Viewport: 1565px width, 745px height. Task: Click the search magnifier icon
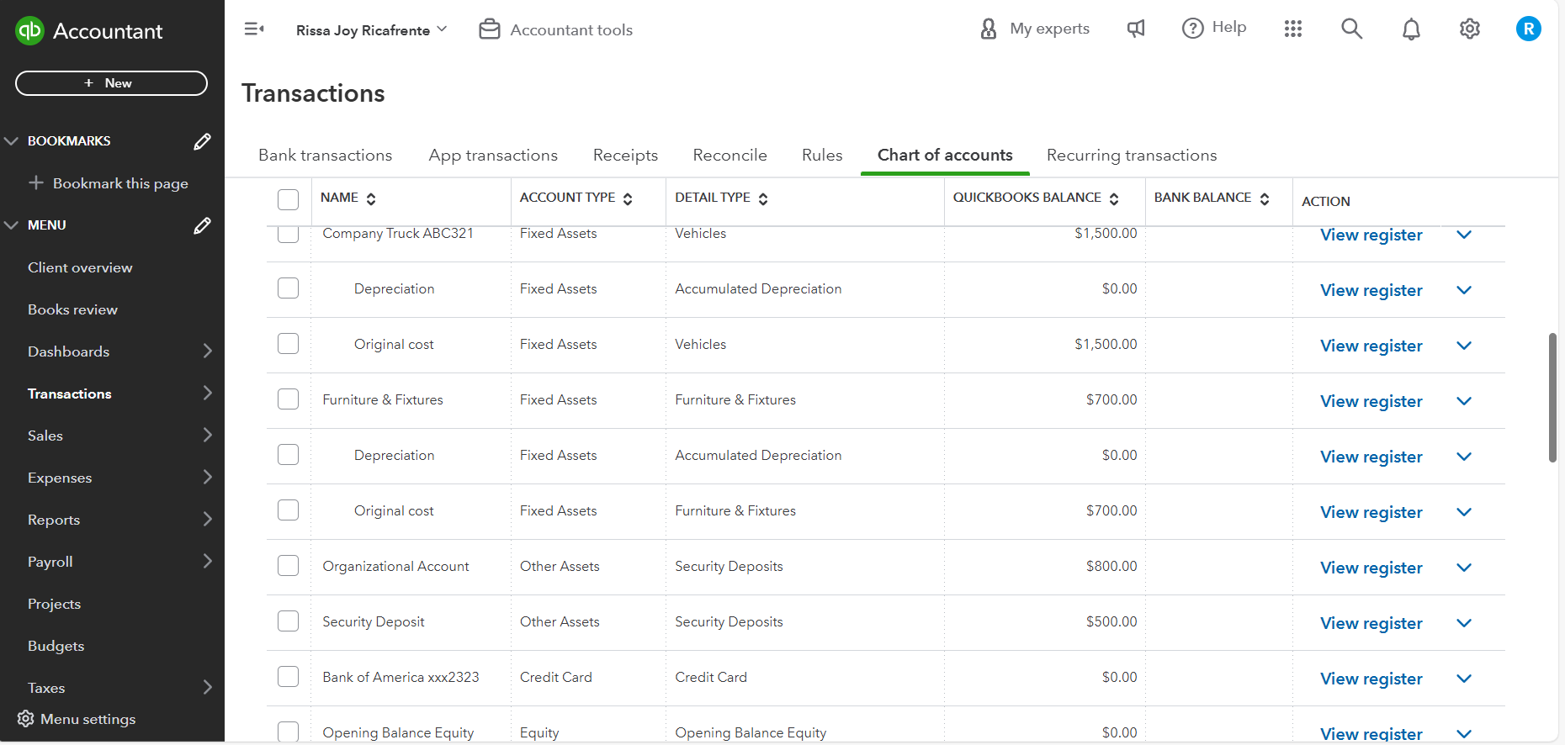tap(1351, 29)
